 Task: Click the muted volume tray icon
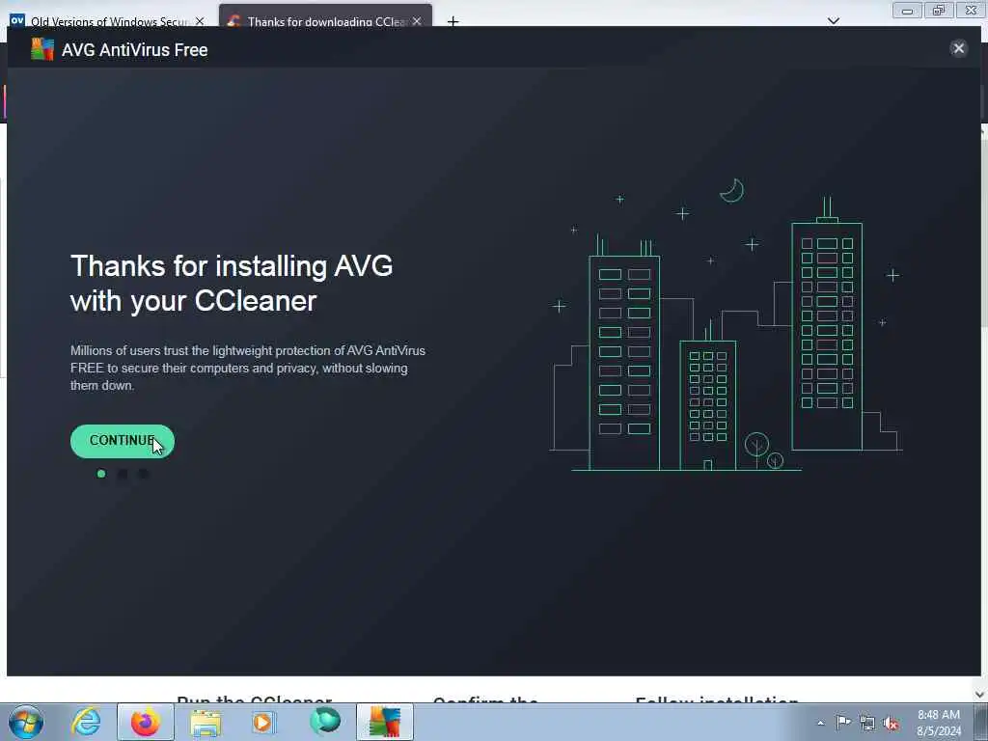pos(891,724)
